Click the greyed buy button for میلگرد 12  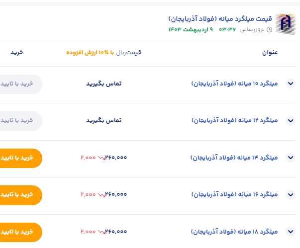[x=19, y=120]
